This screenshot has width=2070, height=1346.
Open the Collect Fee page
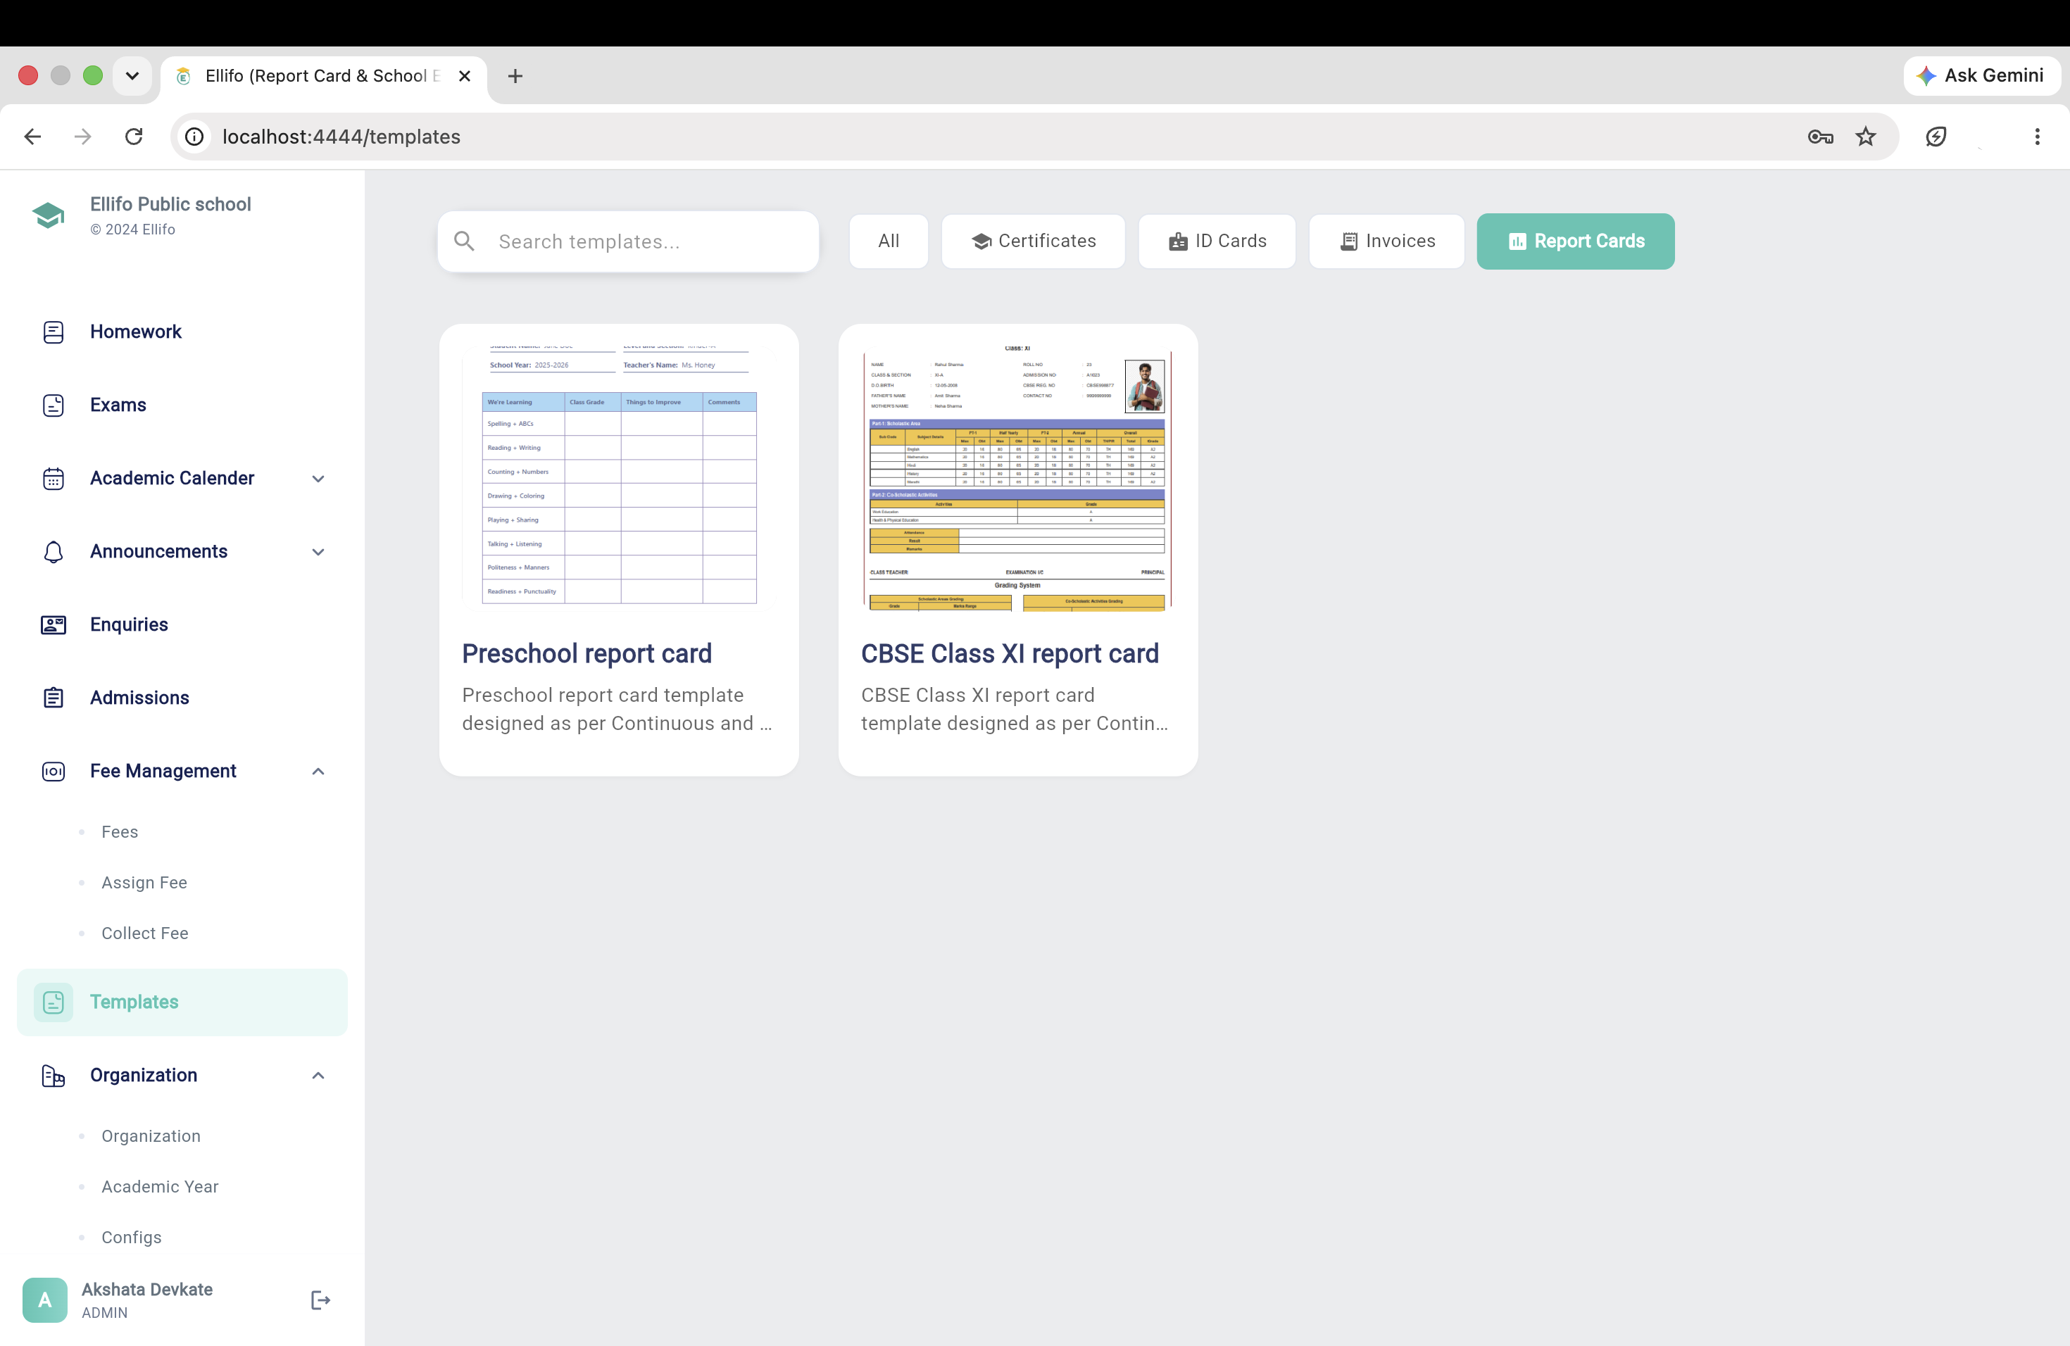click(144, 933)
